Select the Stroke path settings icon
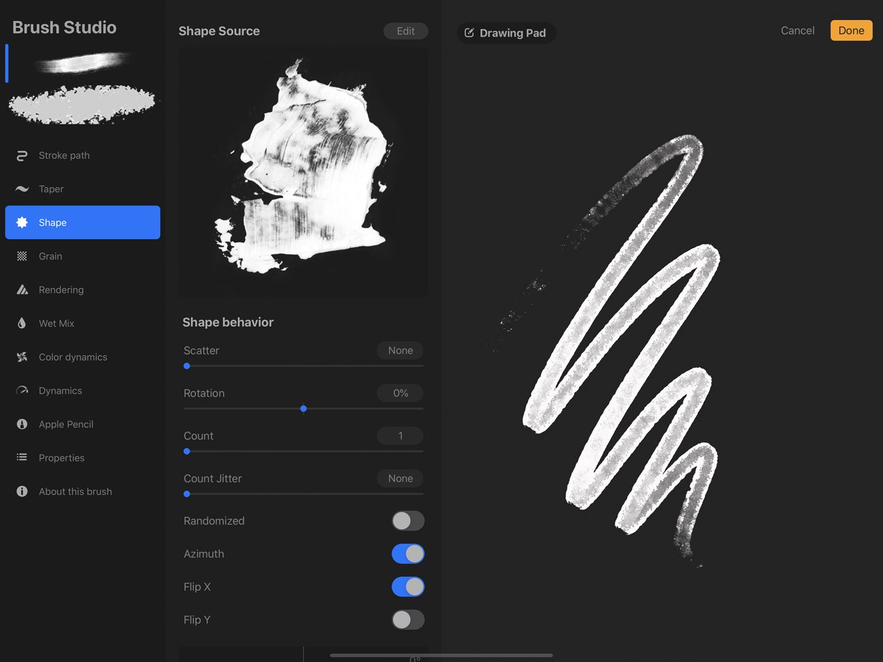The width and height of the screenshot is (883, 662). pyautogui.click(x=22, y=155)
